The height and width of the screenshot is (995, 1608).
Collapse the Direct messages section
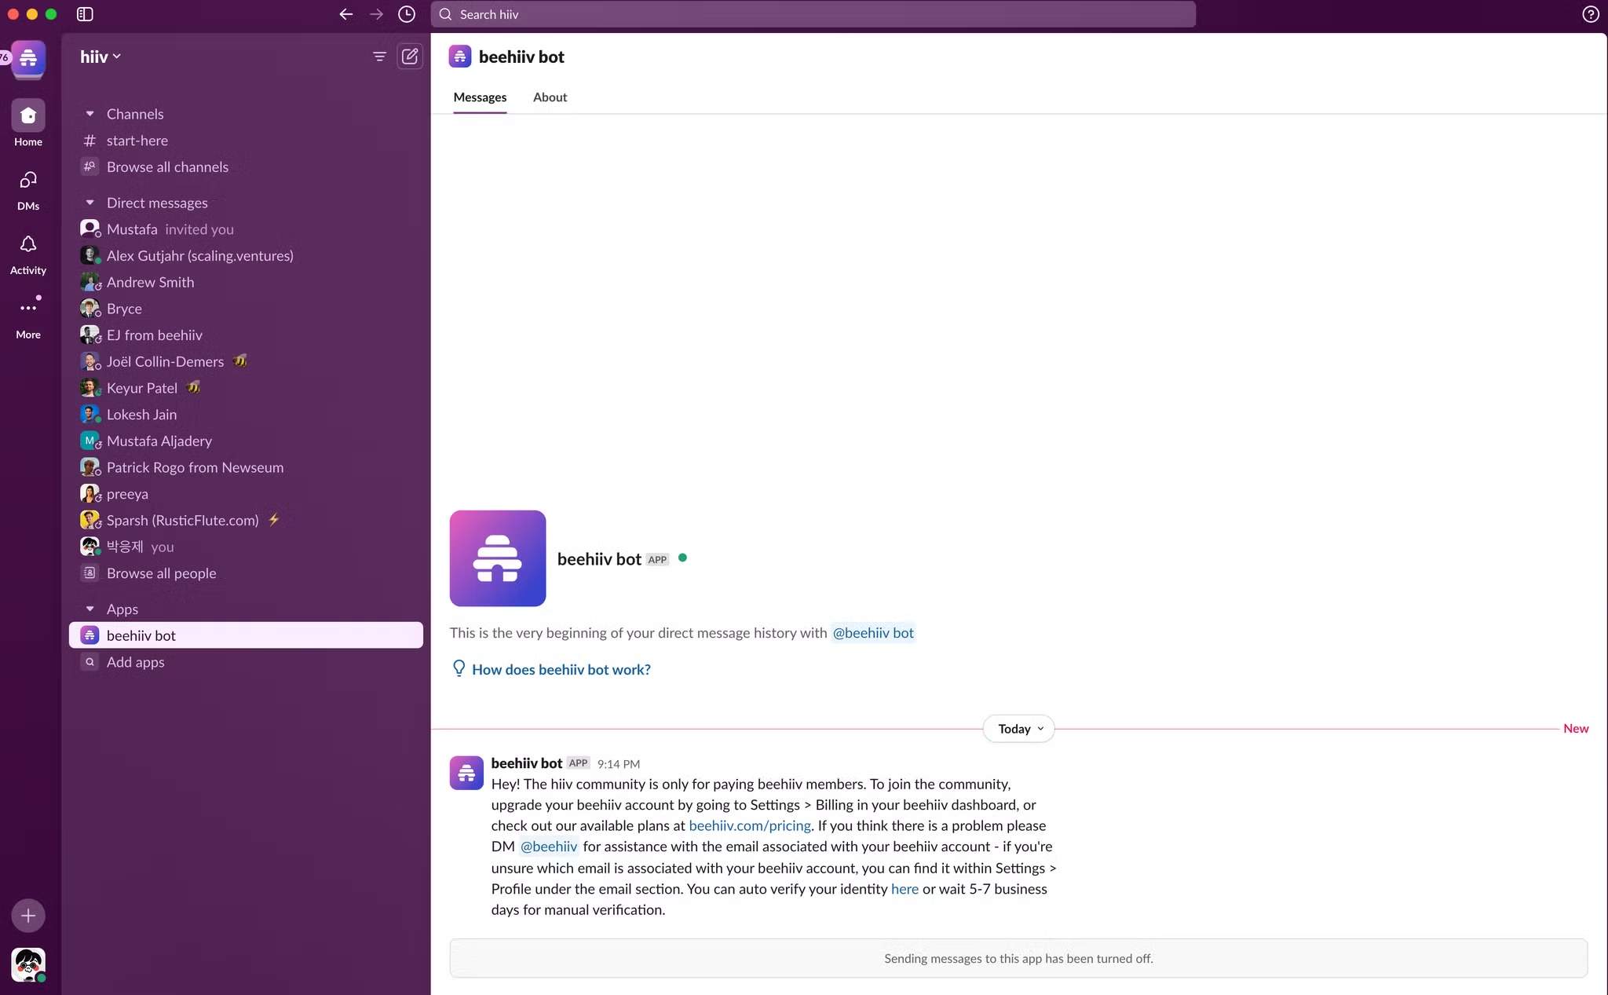pos(90,203)
